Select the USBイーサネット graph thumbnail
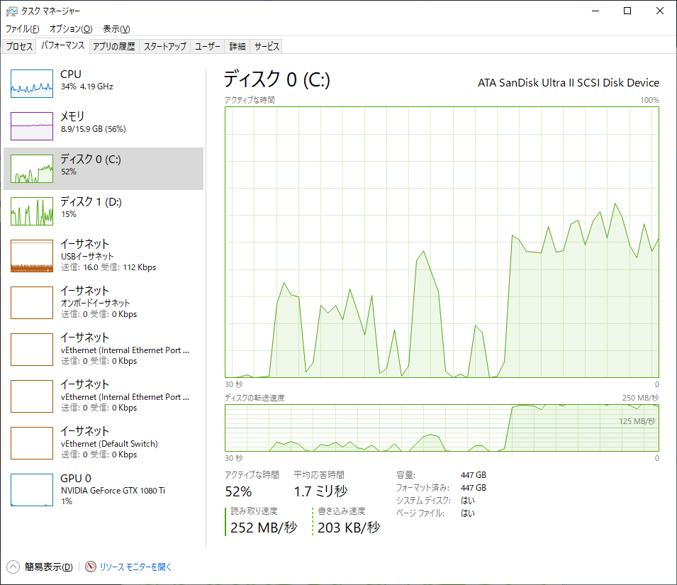Screen dimensions: 677x585 [x=32, y=256]
